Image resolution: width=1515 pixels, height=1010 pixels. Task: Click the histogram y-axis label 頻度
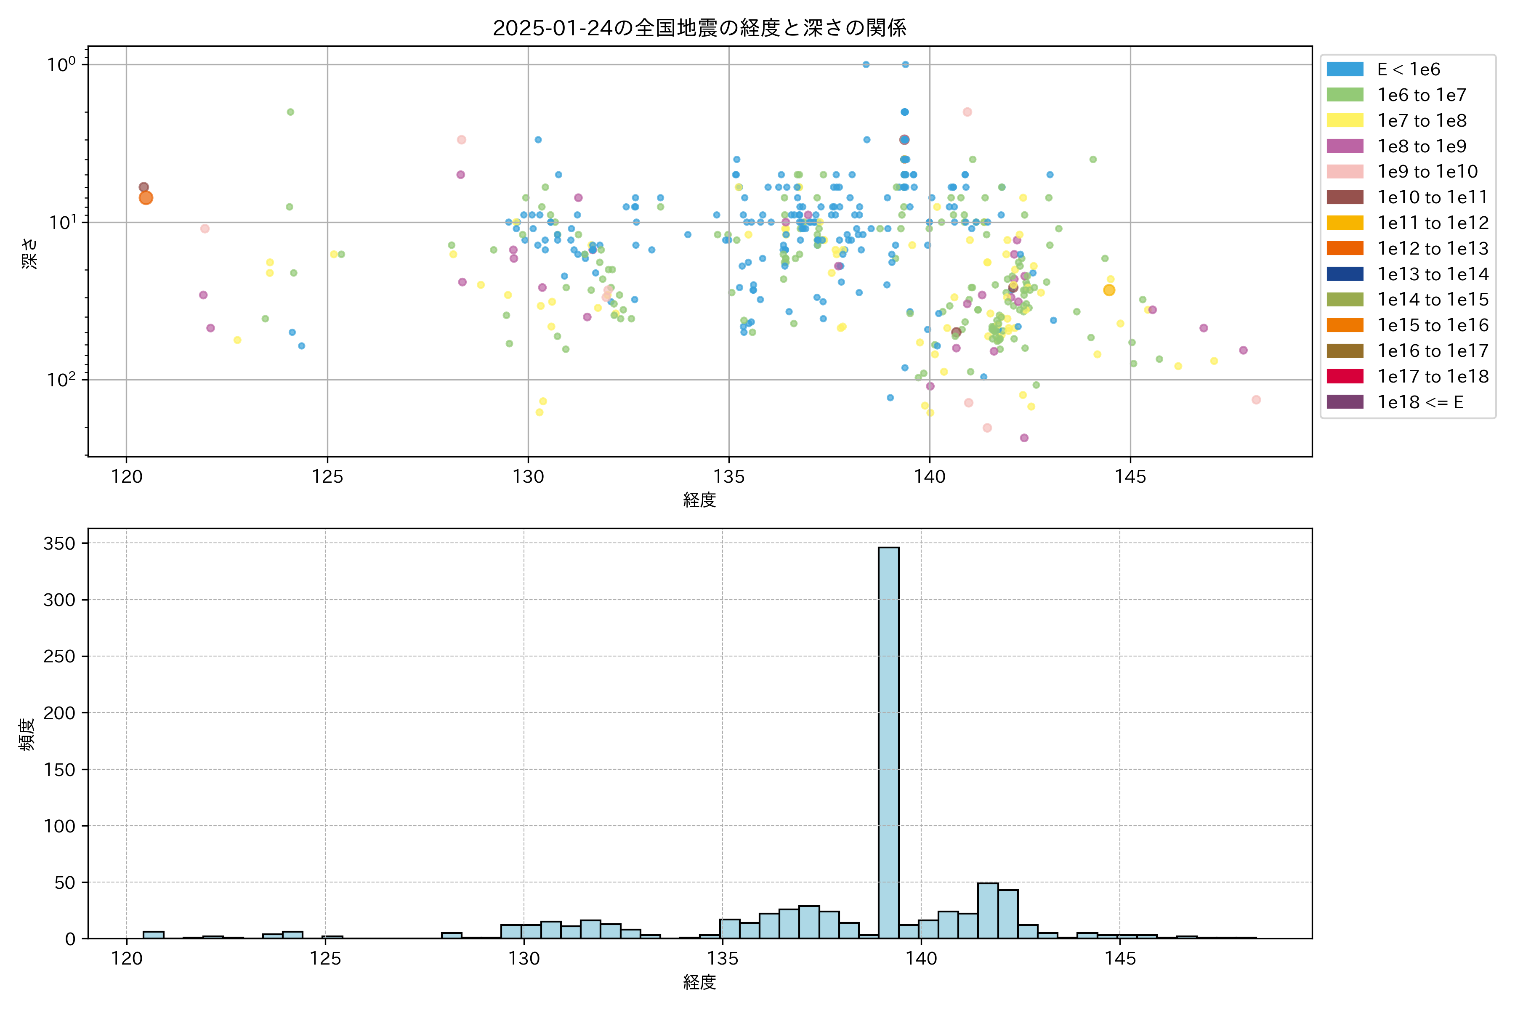coord(27,734)
